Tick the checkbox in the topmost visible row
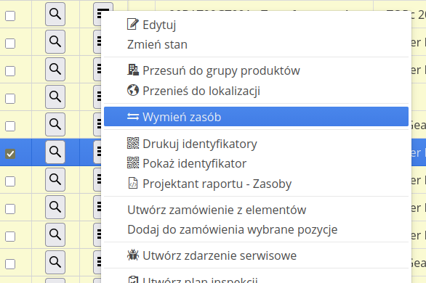Viewport: 426px width, 283px height. (x=10, y=16)
